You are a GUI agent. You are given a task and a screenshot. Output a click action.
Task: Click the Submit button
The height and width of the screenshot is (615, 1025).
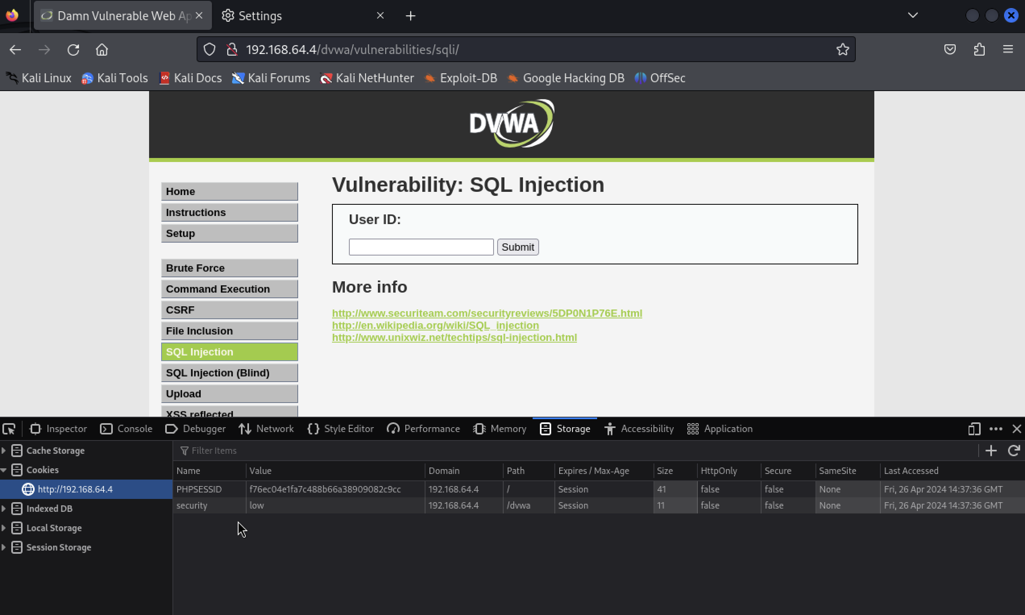click(x=517, y=247)
